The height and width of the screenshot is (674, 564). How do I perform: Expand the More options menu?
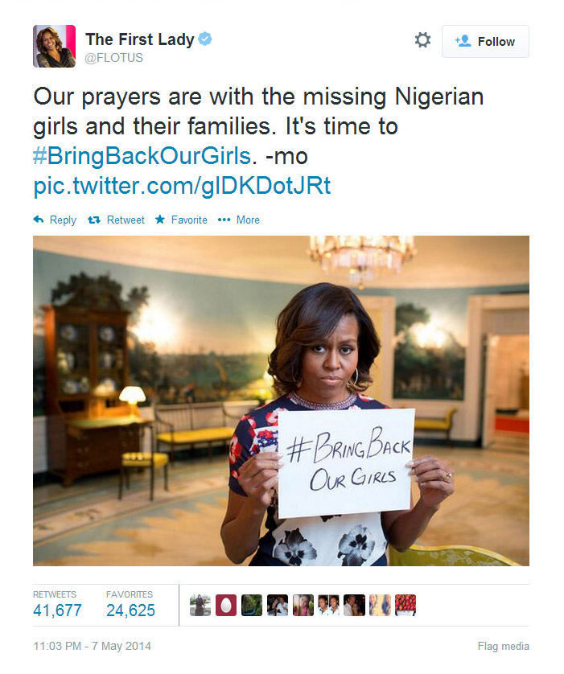[239, 220]
